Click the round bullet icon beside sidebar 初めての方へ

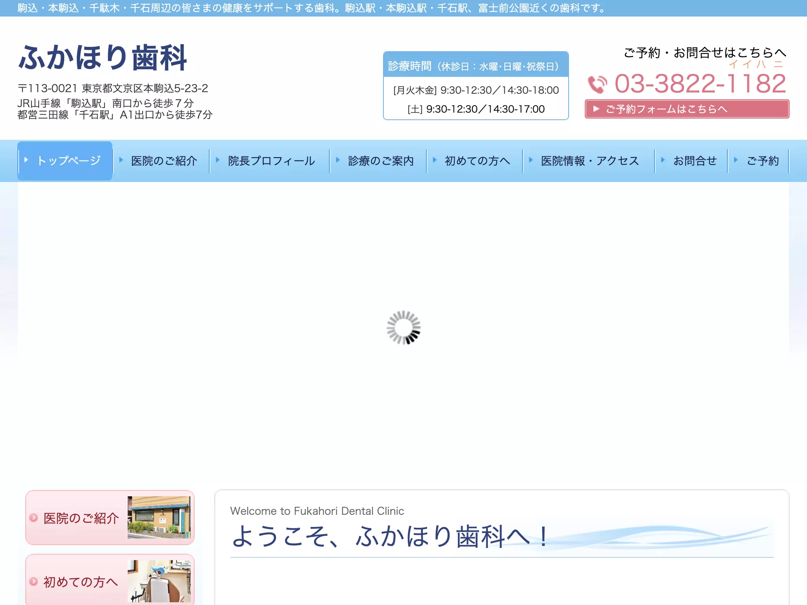(x=33, y=581)
